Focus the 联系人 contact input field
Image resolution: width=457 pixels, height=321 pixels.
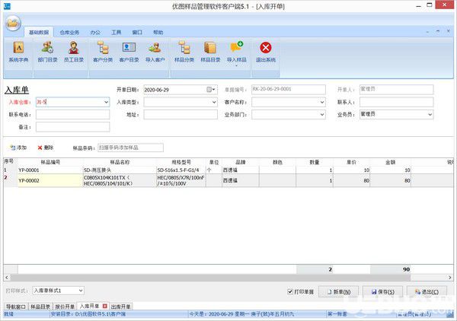[x=396, y=102]
